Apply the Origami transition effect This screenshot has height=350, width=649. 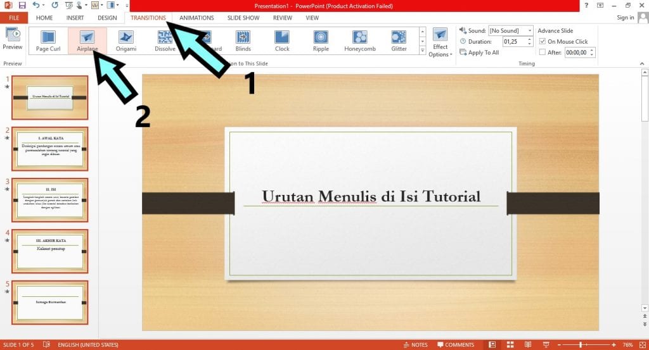(126, 41)
